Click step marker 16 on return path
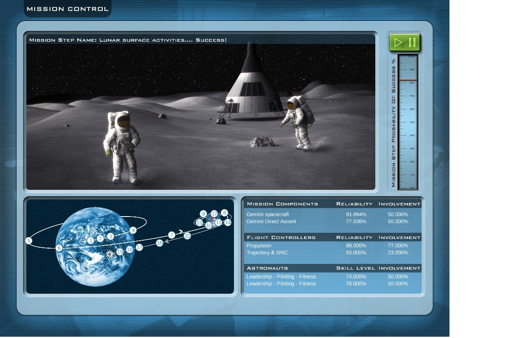The image size is (514, 338). point(160,243)
